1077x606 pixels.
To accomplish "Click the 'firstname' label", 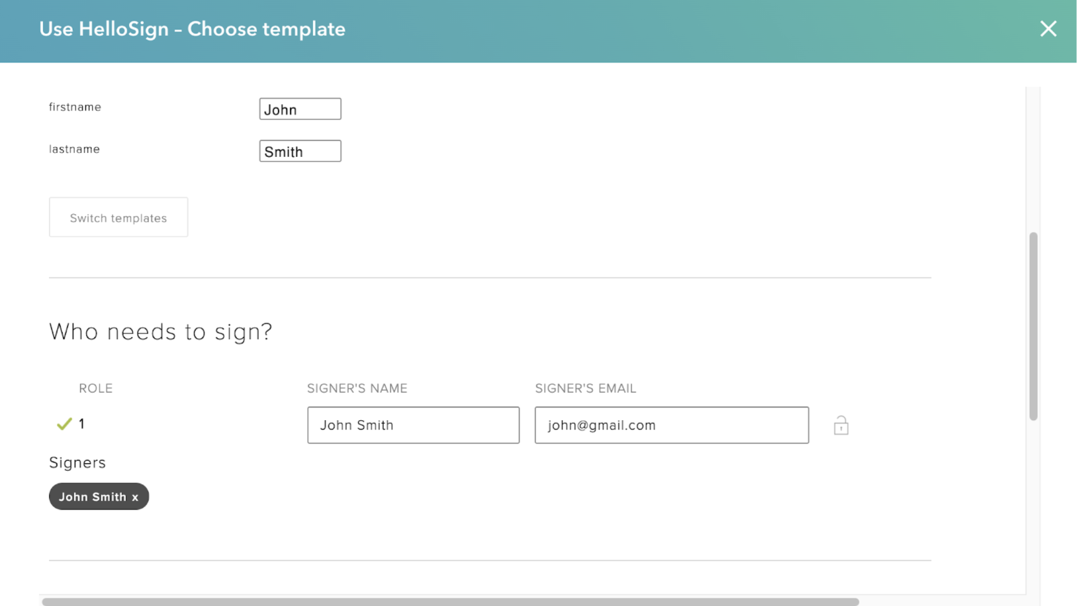I will [75, 107].
